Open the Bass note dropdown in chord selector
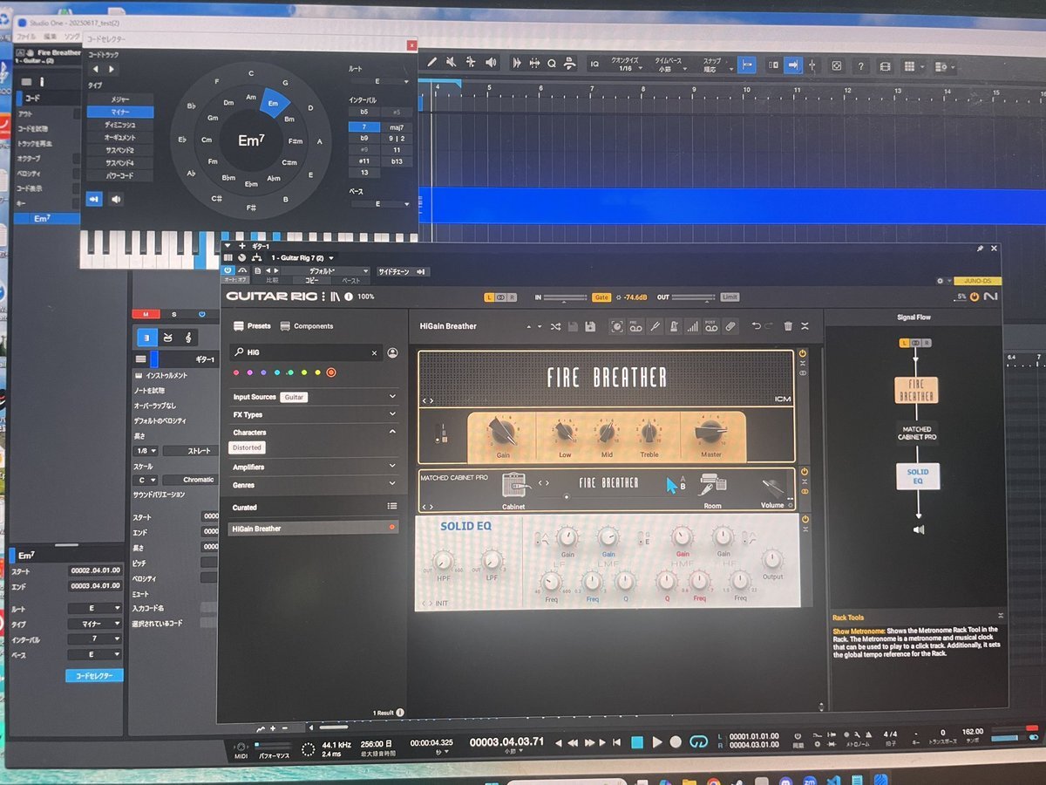Viewport: 1046px width, 785px height. [379, 204]
